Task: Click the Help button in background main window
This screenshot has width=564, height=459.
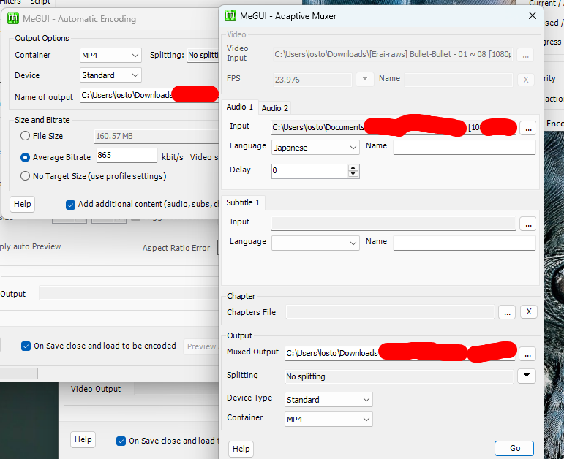Action: click(83, 439)
